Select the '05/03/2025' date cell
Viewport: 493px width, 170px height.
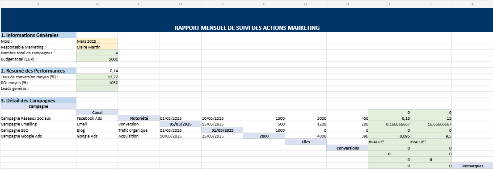click(181, 124)
